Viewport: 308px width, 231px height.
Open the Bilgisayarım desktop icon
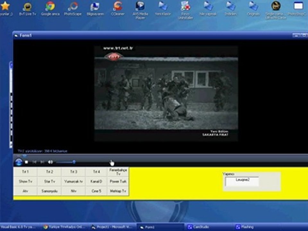coord(95,9)
